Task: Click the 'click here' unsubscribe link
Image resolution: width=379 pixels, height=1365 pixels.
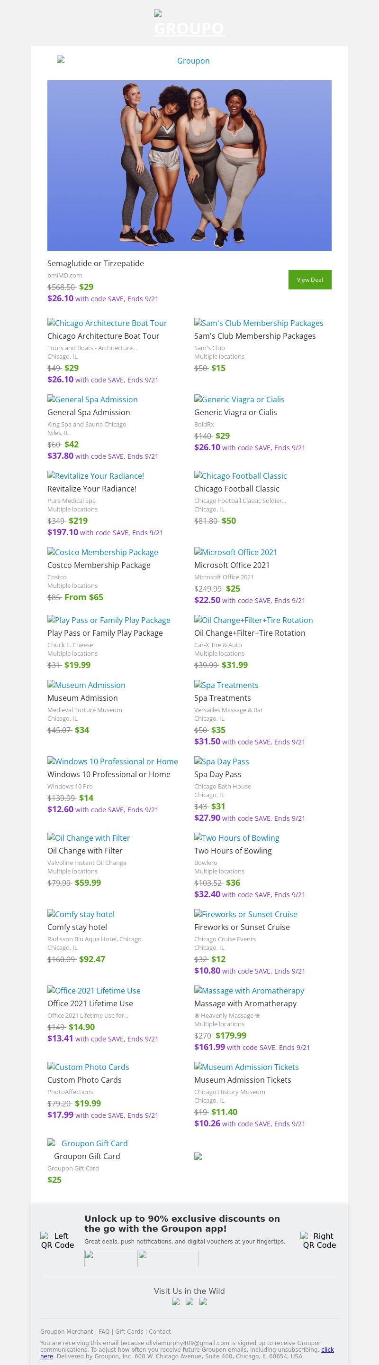Action: (328, 1350)
